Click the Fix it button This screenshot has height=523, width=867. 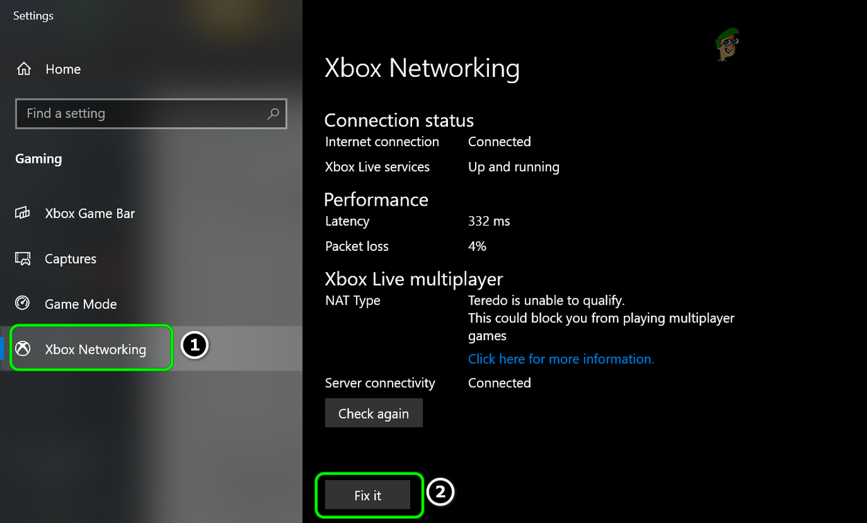(x=368, y=495)
